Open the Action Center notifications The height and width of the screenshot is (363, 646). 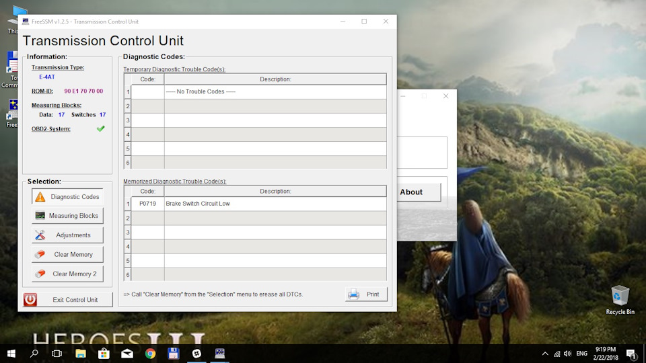coord(632,354)
